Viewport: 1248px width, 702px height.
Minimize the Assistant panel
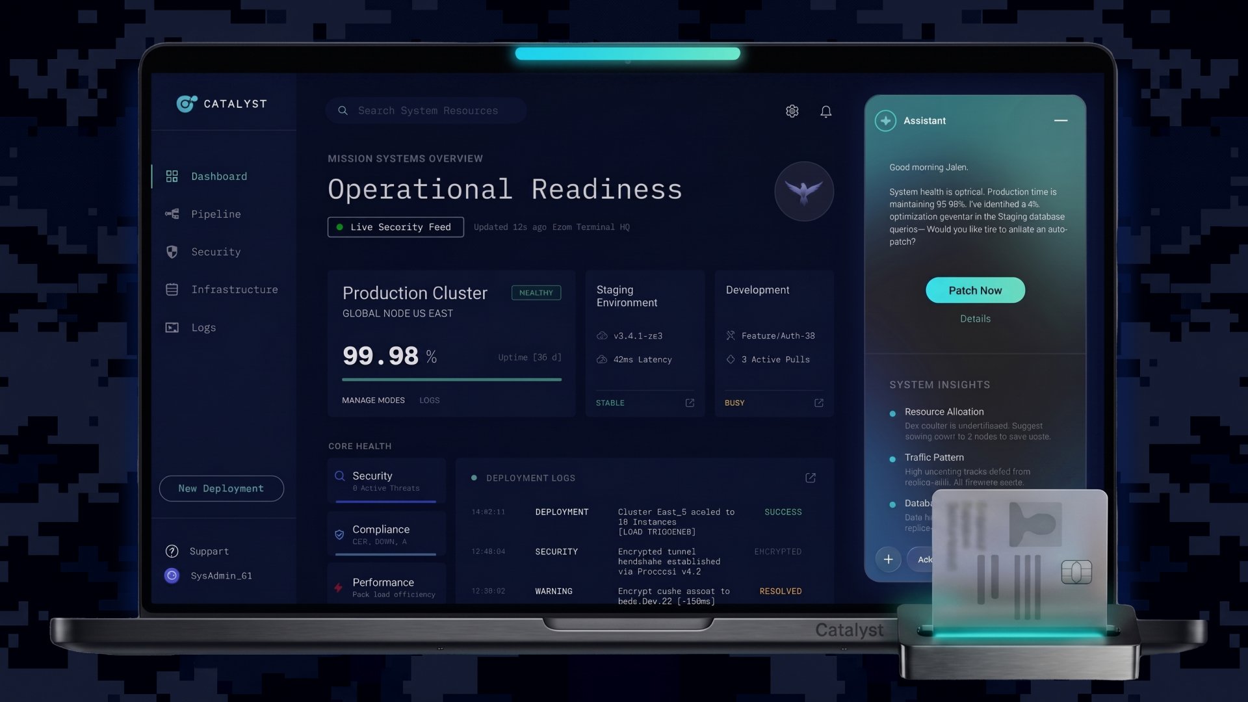[1060, 121]
